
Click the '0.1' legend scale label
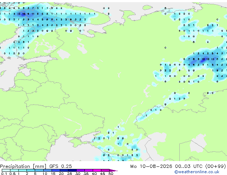(4, 174)
